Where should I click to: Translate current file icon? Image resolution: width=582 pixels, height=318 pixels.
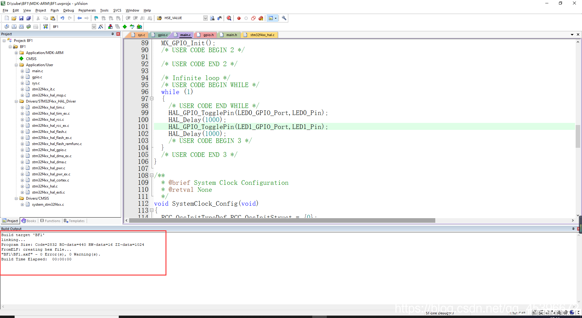coord(7,27)
